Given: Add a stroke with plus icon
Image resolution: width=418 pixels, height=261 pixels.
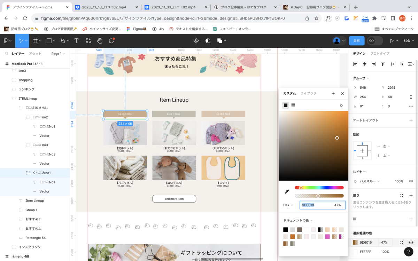Looking at the screenshot, I should [411, 219].
